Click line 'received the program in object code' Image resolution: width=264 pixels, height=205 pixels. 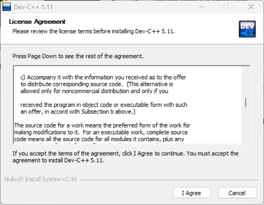coord(104,105)
